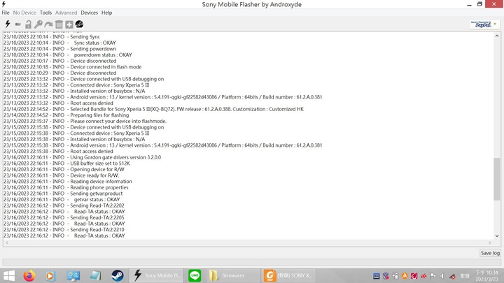The image size is (504, 283).
Task: Click the volume speaker tray icon
Action: pyautogui.click(x=442, y=276)
